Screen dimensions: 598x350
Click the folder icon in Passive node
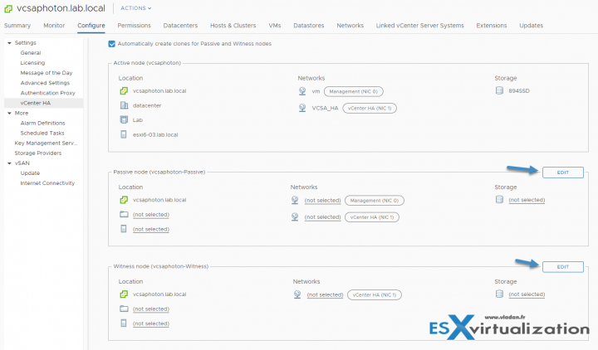[x=124, y=215]
